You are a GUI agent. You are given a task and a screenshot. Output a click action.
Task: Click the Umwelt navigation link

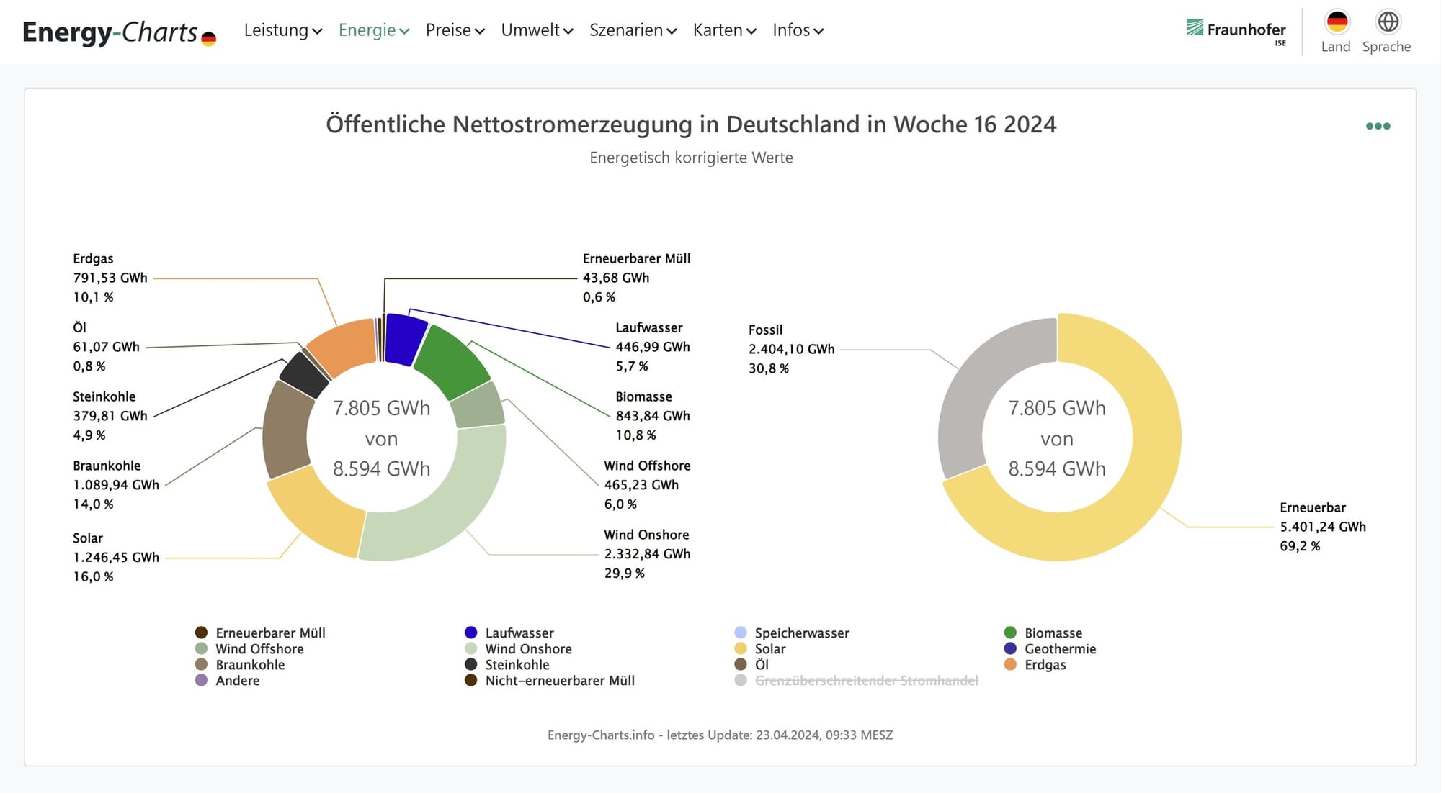pos(537,30)
